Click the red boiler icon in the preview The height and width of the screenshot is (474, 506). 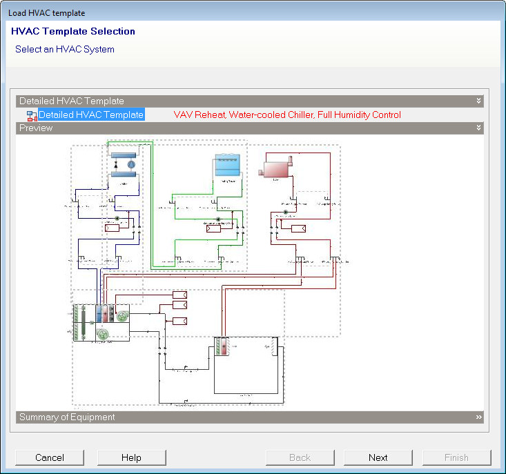pyautogui.click(x=276, y=168)
